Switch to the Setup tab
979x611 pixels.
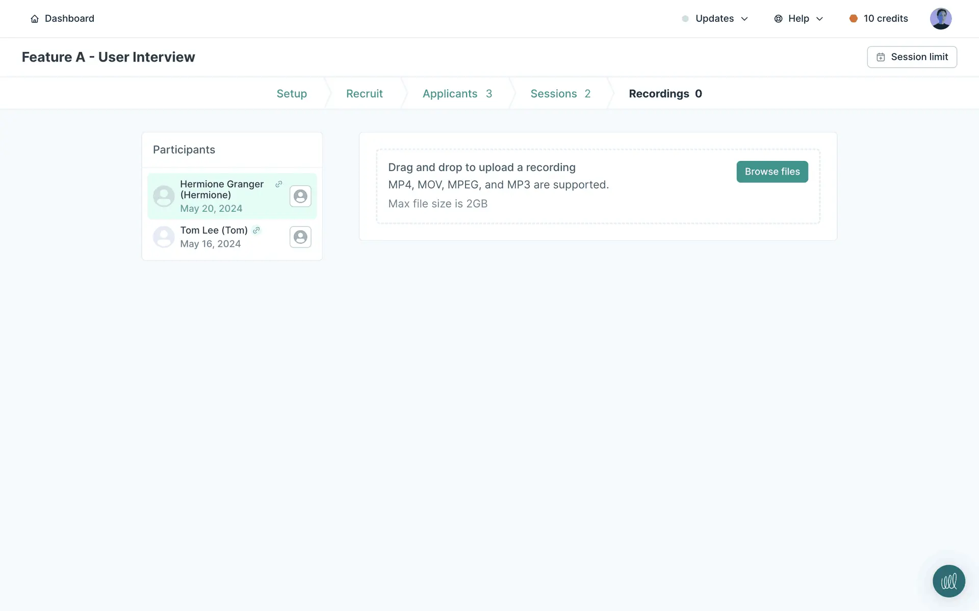click(292, 94)
